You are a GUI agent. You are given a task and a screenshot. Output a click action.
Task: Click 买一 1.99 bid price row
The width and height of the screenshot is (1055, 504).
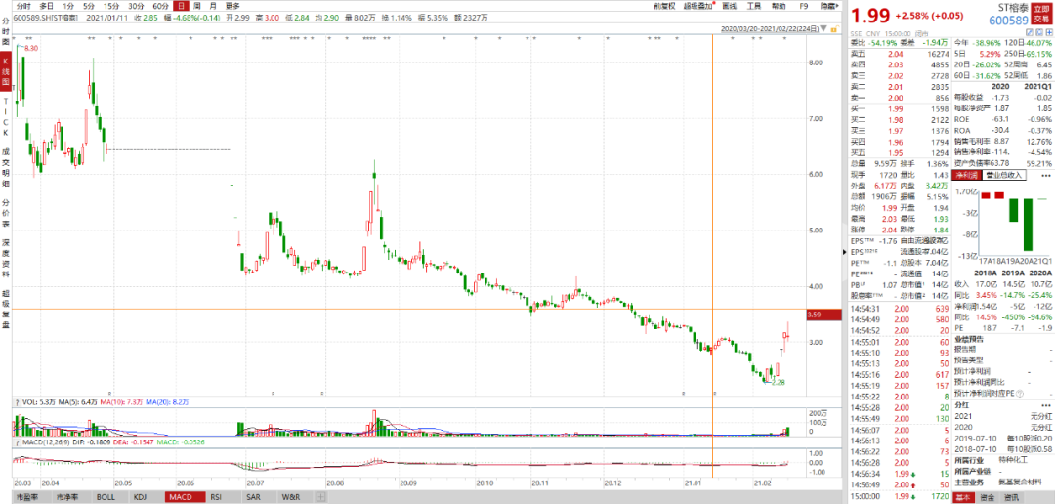click(x=901, y=109)
